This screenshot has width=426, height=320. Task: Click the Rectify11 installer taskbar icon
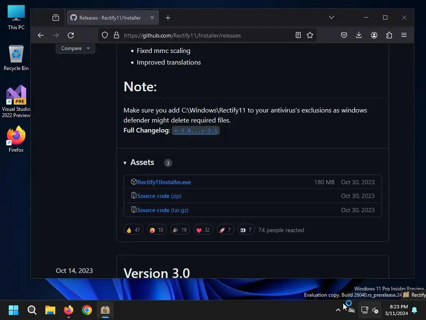[x=105, y=310]
